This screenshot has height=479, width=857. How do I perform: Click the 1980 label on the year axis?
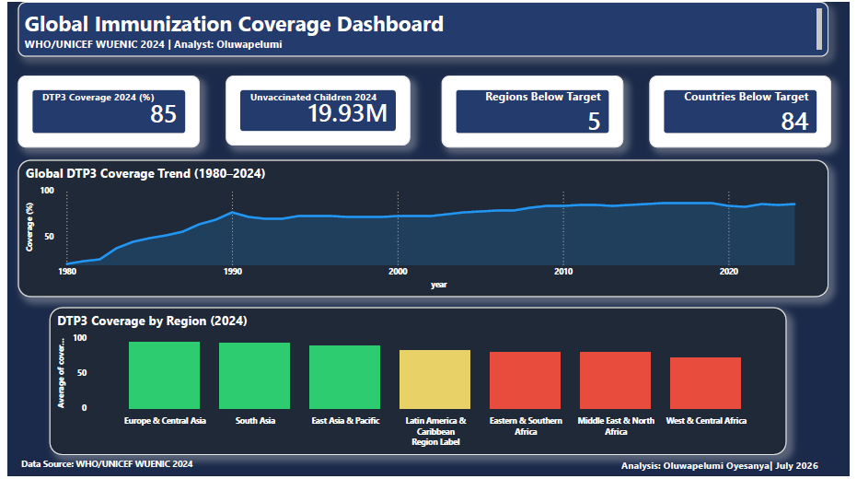tap(67, 271)
